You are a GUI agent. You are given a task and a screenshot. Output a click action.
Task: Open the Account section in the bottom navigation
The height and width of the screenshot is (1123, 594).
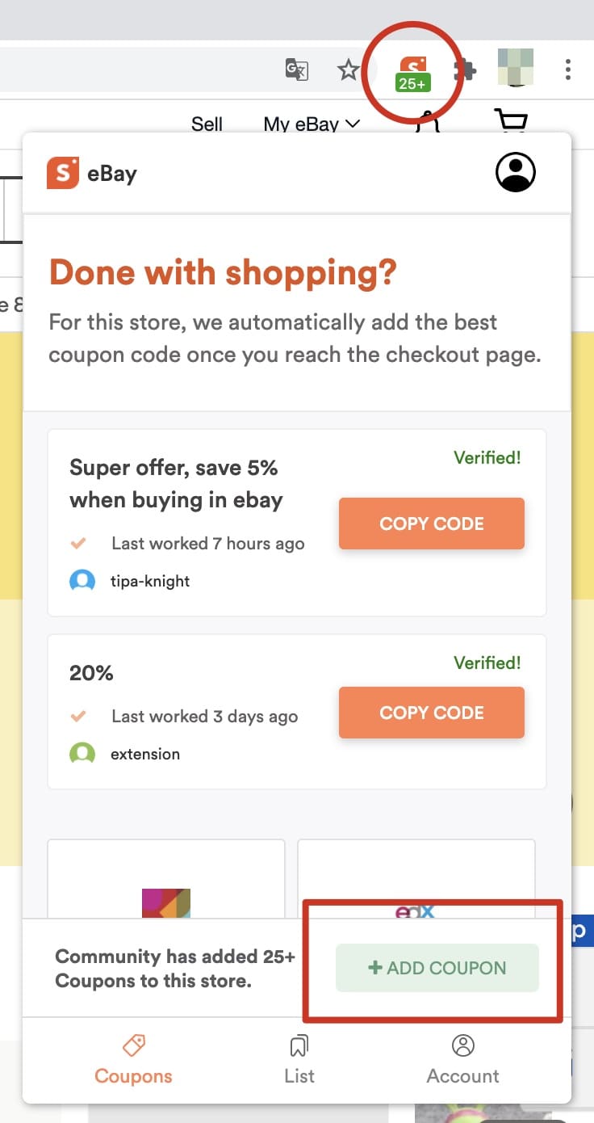(462, 1058)
